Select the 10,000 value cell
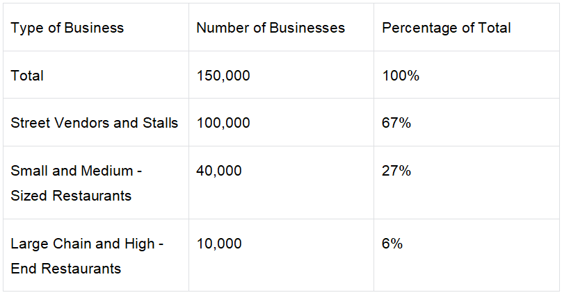Image resolution: width=562 pixels, height=295 pixels. coord(281,255)
